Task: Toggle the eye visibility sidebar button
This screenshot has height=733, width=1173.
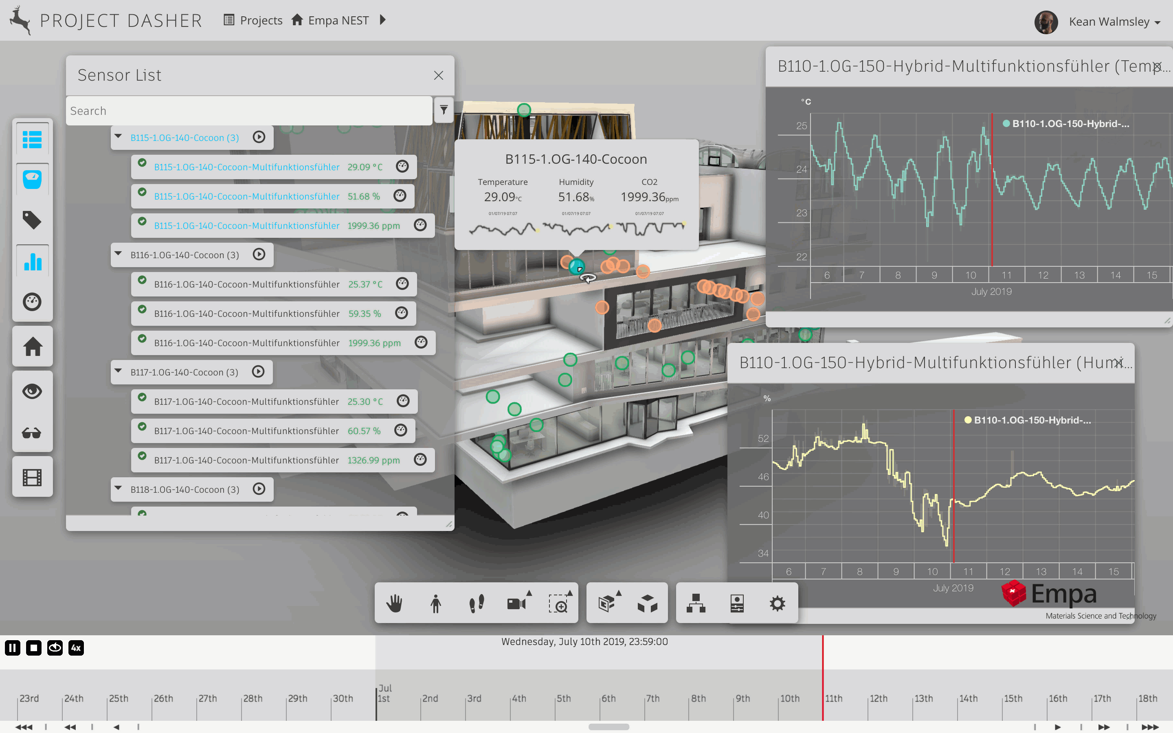Action: tap(33, 391)
